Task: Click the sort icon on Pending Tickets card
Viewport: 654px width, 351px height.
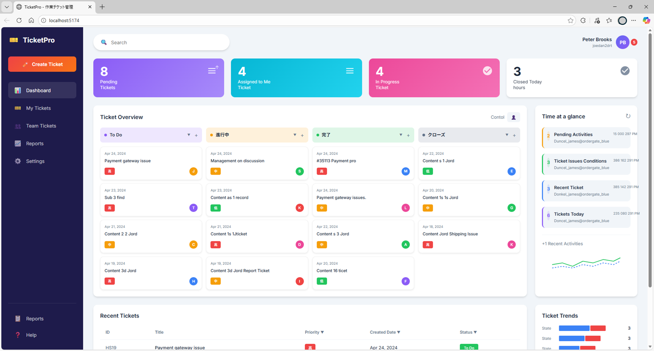Action: click(x=213, y=70)
